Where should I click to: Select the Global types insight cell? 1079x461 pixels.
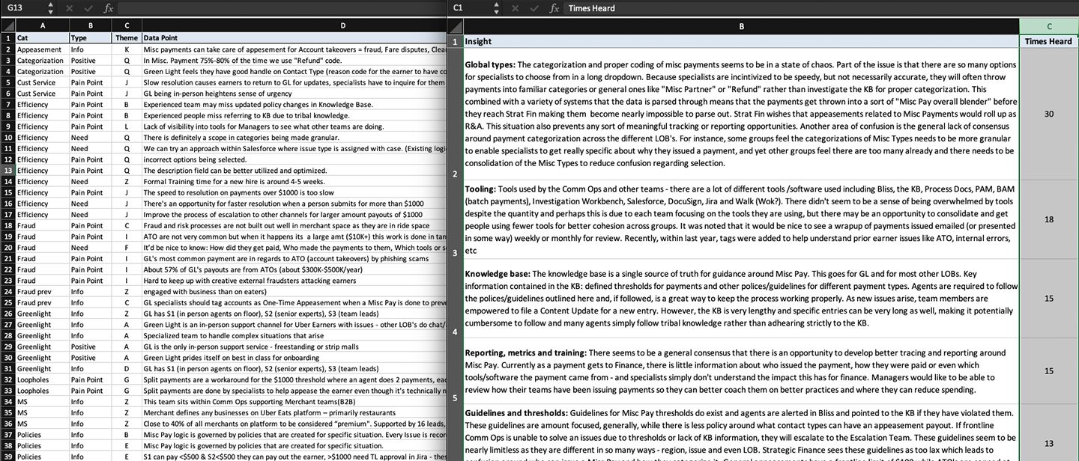(740, 114)
